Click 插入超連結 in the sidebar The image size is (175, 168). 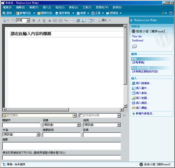pos(142,83)
